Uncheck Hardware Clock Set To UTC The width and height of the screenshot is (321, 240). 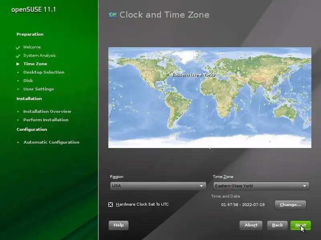pos(111,204)
